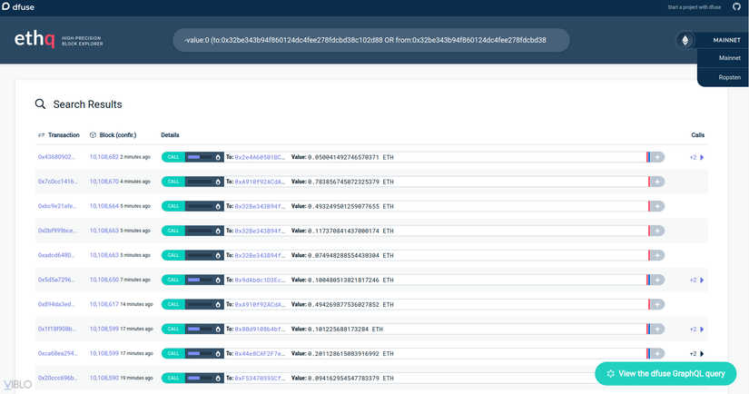
Task: Open transaction 0x0bf999bce
Action: pyautogui.click(x=57, y=231)
